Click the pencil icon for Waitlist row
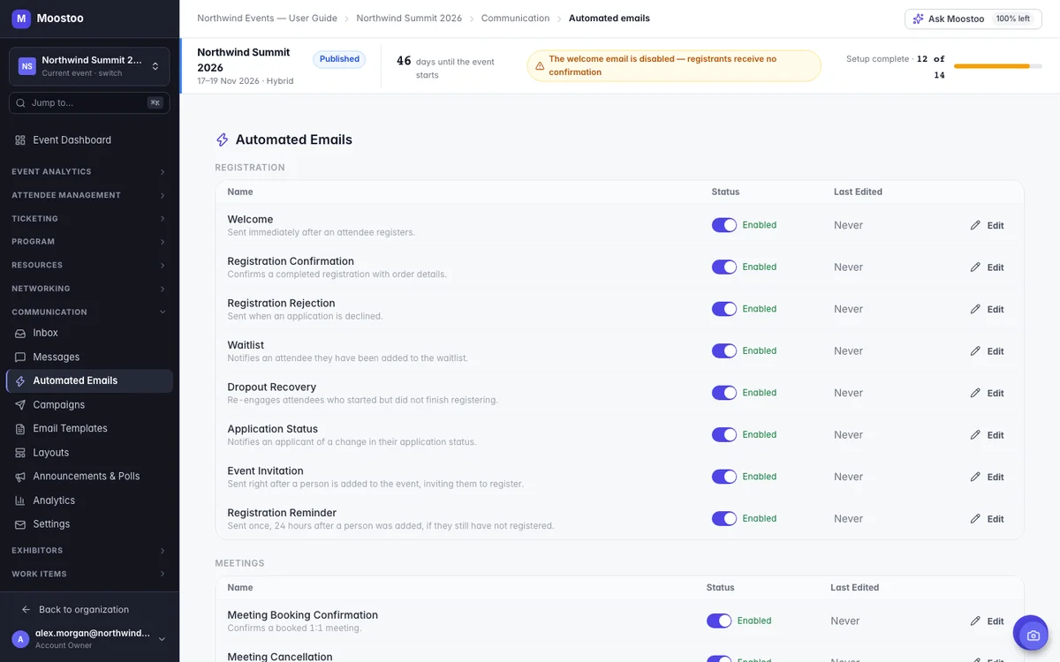Screen dimensions: 1060x662 (x=975, y=351)
